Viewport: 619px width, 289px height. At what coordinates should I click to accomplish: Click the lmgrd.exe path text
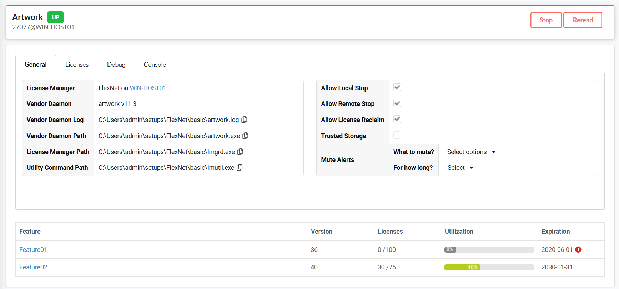coord(167,152)
